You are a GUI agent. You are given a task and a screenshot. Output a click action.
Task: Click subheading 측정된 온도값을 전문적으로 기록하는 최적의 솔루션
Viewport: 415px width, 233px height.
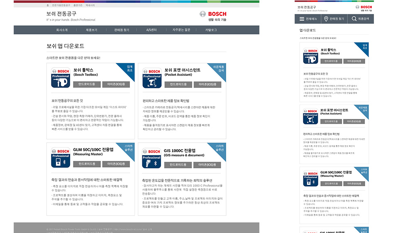pyautogui.click(x=177, y=181)
